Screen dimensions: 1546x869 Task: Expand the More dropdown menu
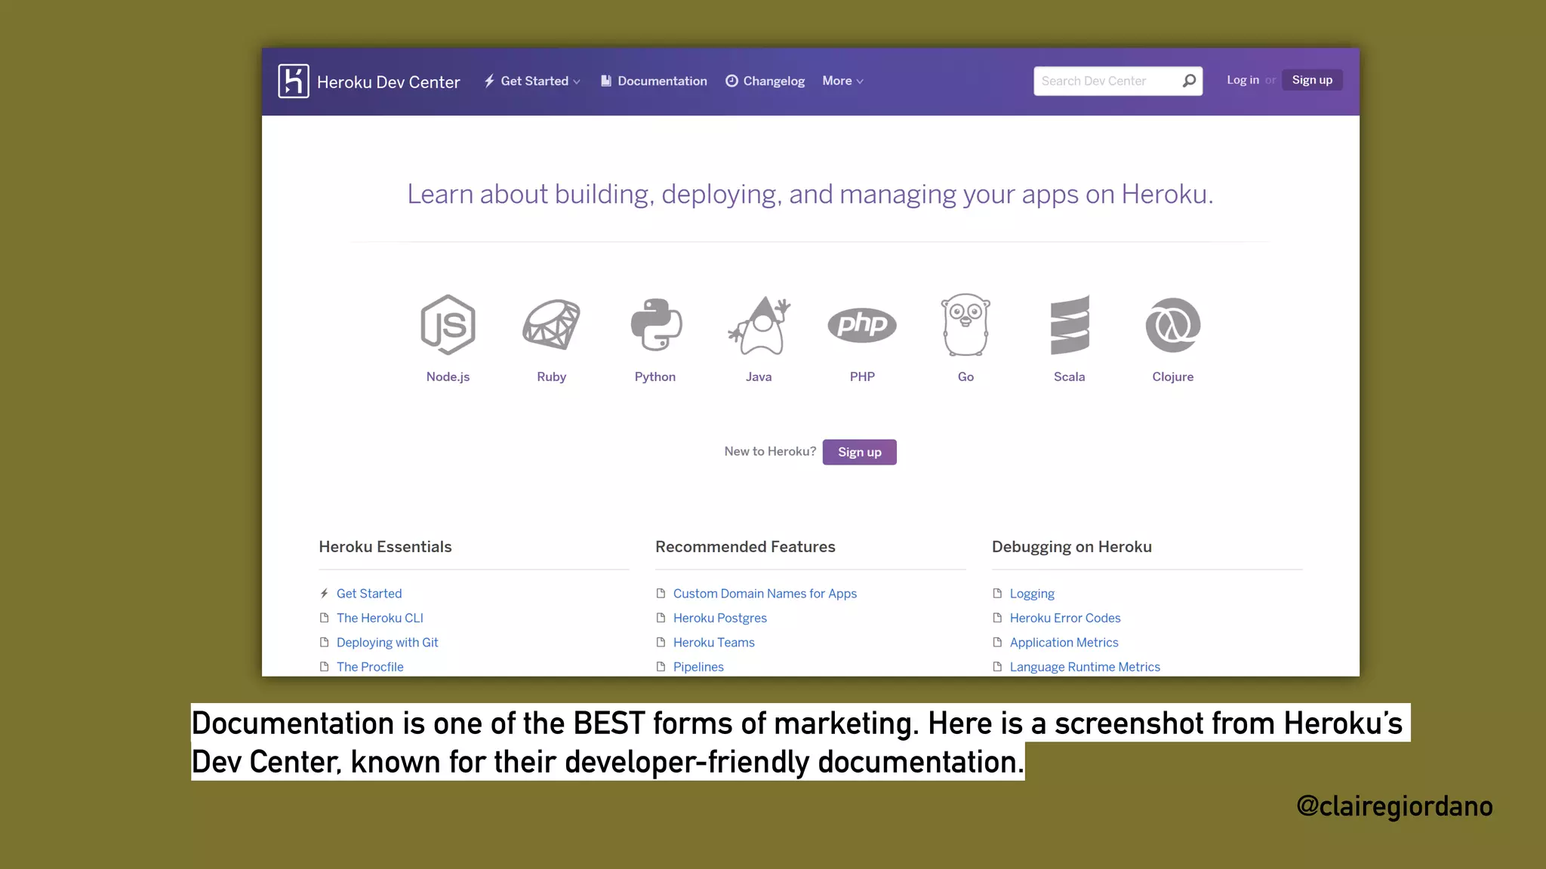point(842,81)
